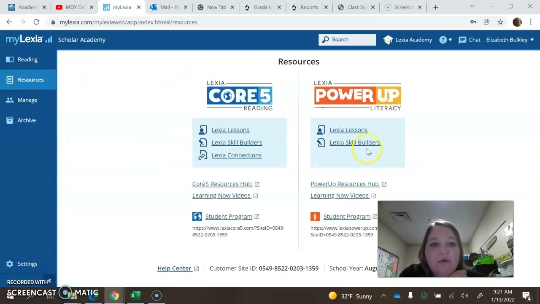Open a new browser tab
Image resolution: width=540 pixels, height=304 pixels.
point(436,7)
